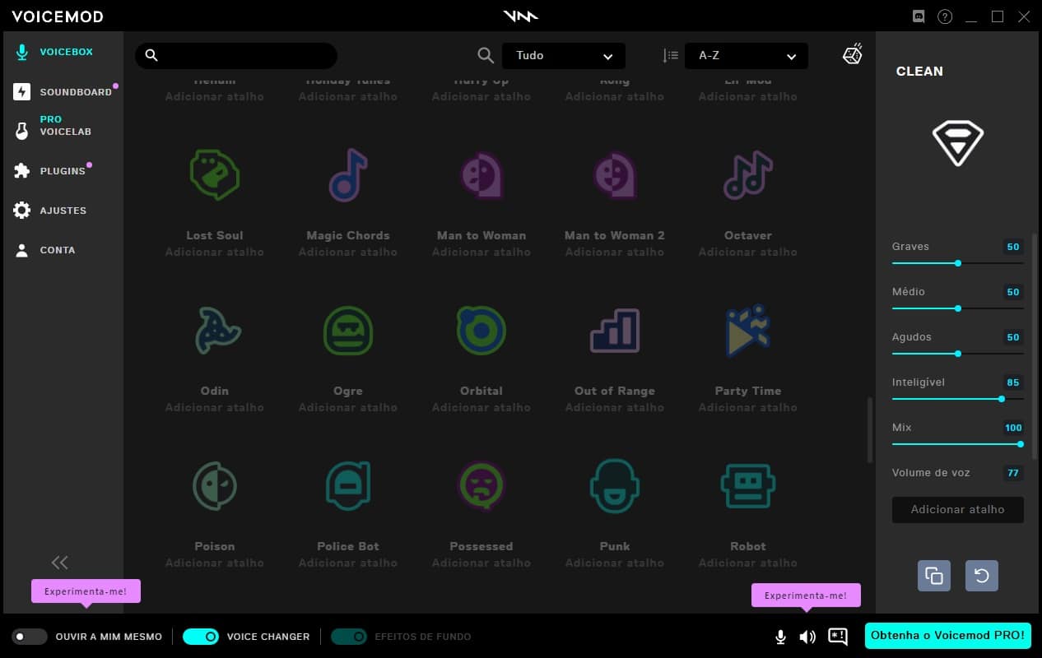Mute the microphone icon in bottom bar
The image size is (1042, 658).
[x=779, y=637]
